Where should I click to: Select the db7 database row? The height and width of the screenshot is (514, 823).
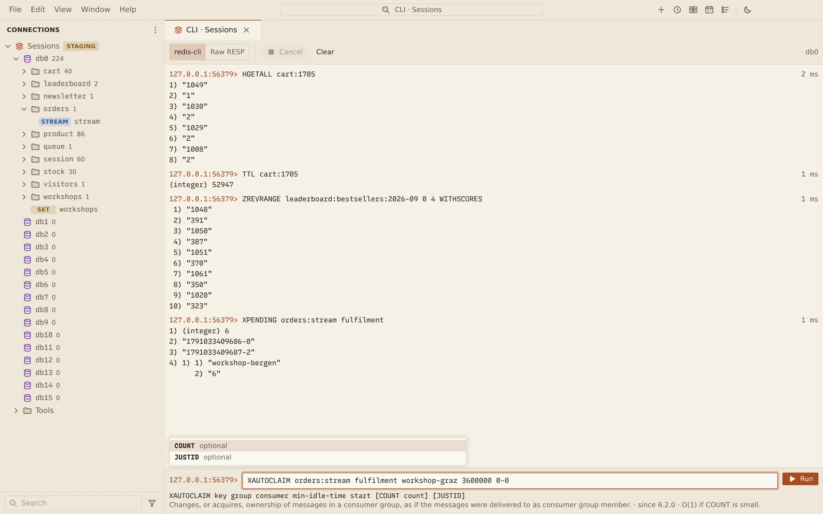pos(82,298)
